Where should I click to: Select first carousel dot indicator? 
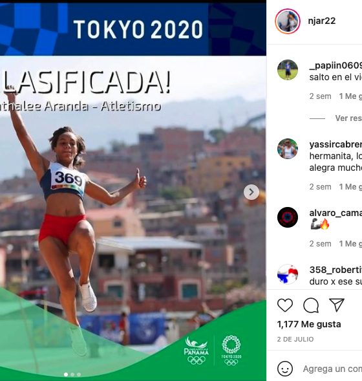(66, 375)
